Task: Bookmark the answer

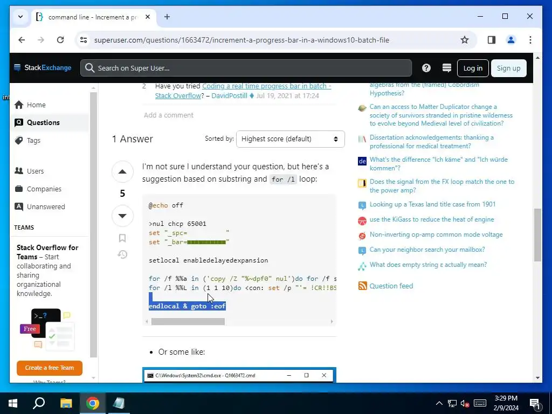Action: tap(122, 238)
